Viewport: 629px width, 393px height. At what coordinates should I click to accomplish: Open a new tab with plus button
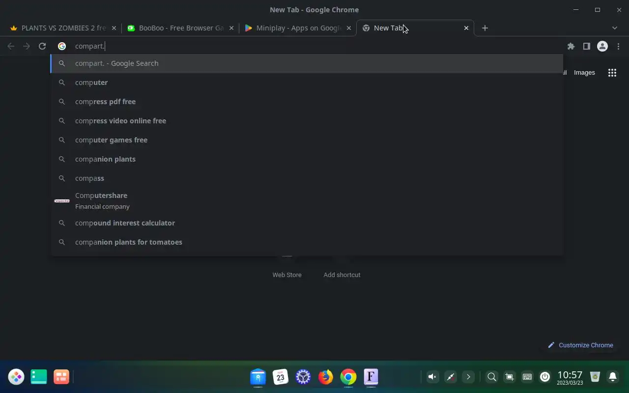[x=485, y=28]
